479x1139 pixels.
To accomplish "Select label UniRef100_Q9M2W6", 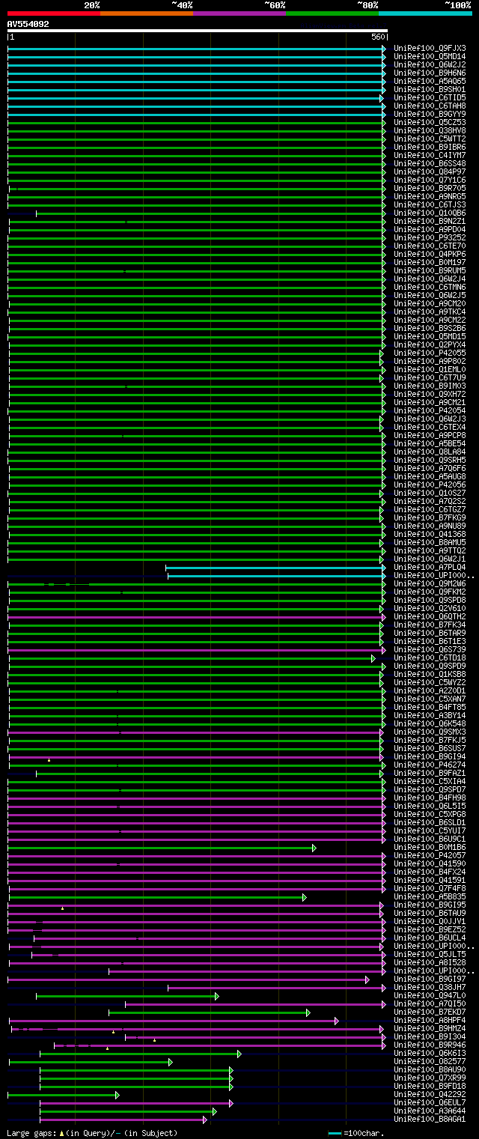I will [430, 583].
